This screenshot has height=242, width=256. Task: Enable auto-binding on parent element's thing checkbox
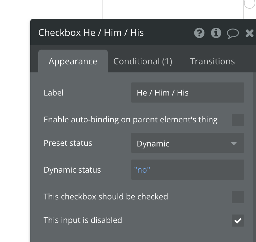(238, 120)
